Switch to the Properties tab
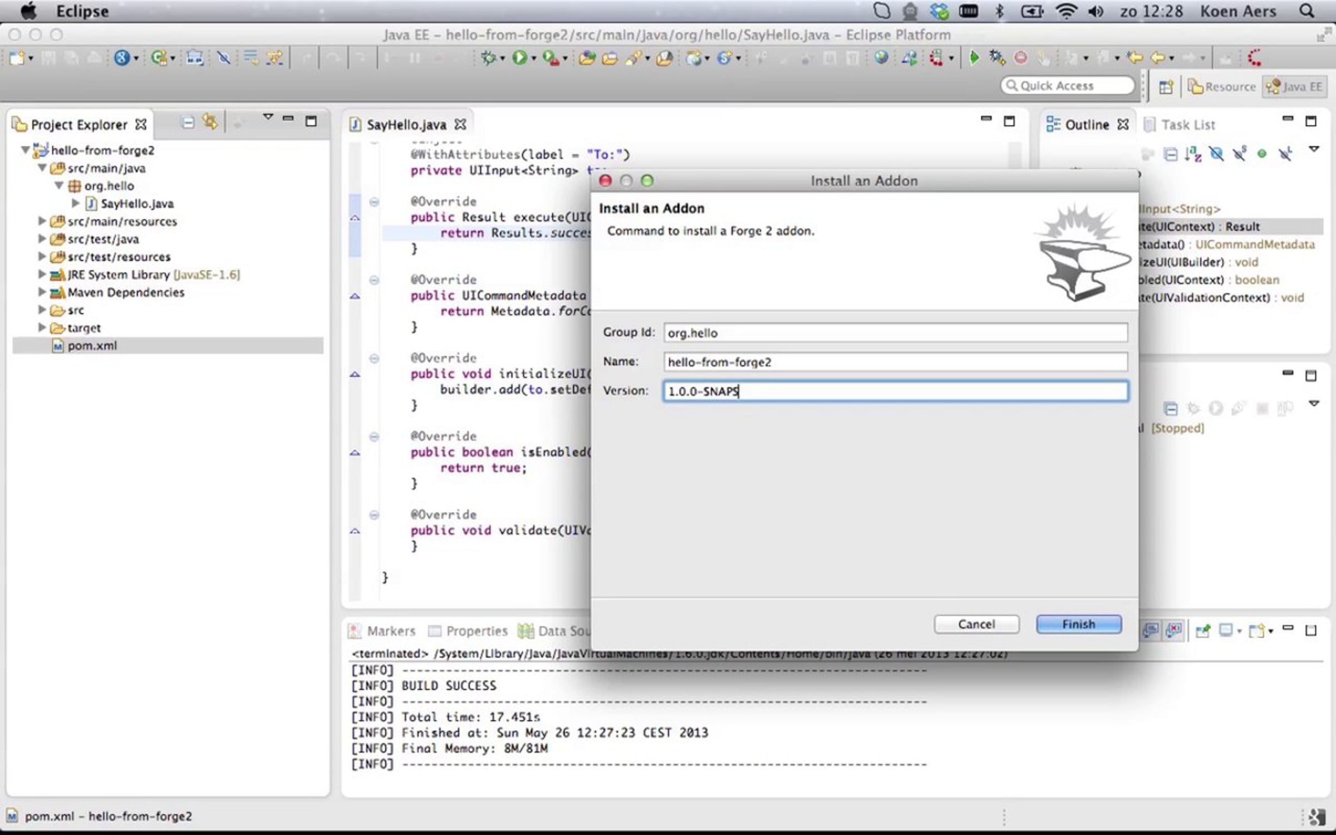The image size is (1336, 835). pos(468,631)
